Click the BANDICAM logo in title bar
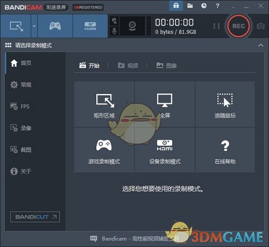 tap(23, 8)
